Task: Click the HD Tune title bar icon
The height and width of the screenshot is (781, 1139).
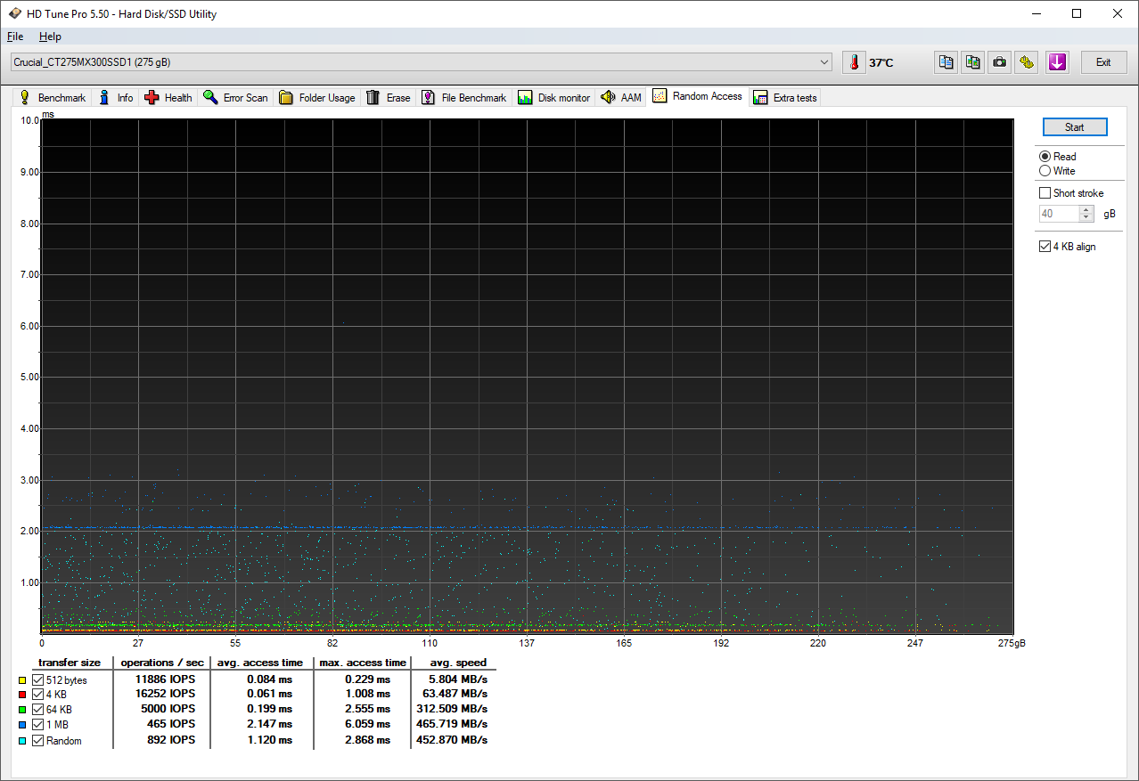Action: click(16, 13)
